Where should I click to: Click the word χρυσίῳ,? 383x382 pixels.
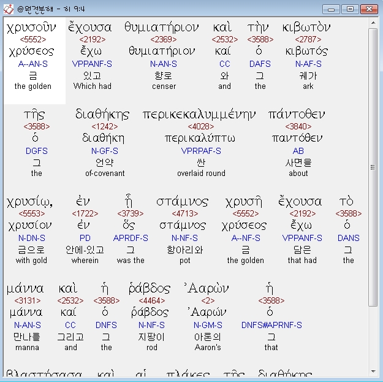click(x=29, y=202)
